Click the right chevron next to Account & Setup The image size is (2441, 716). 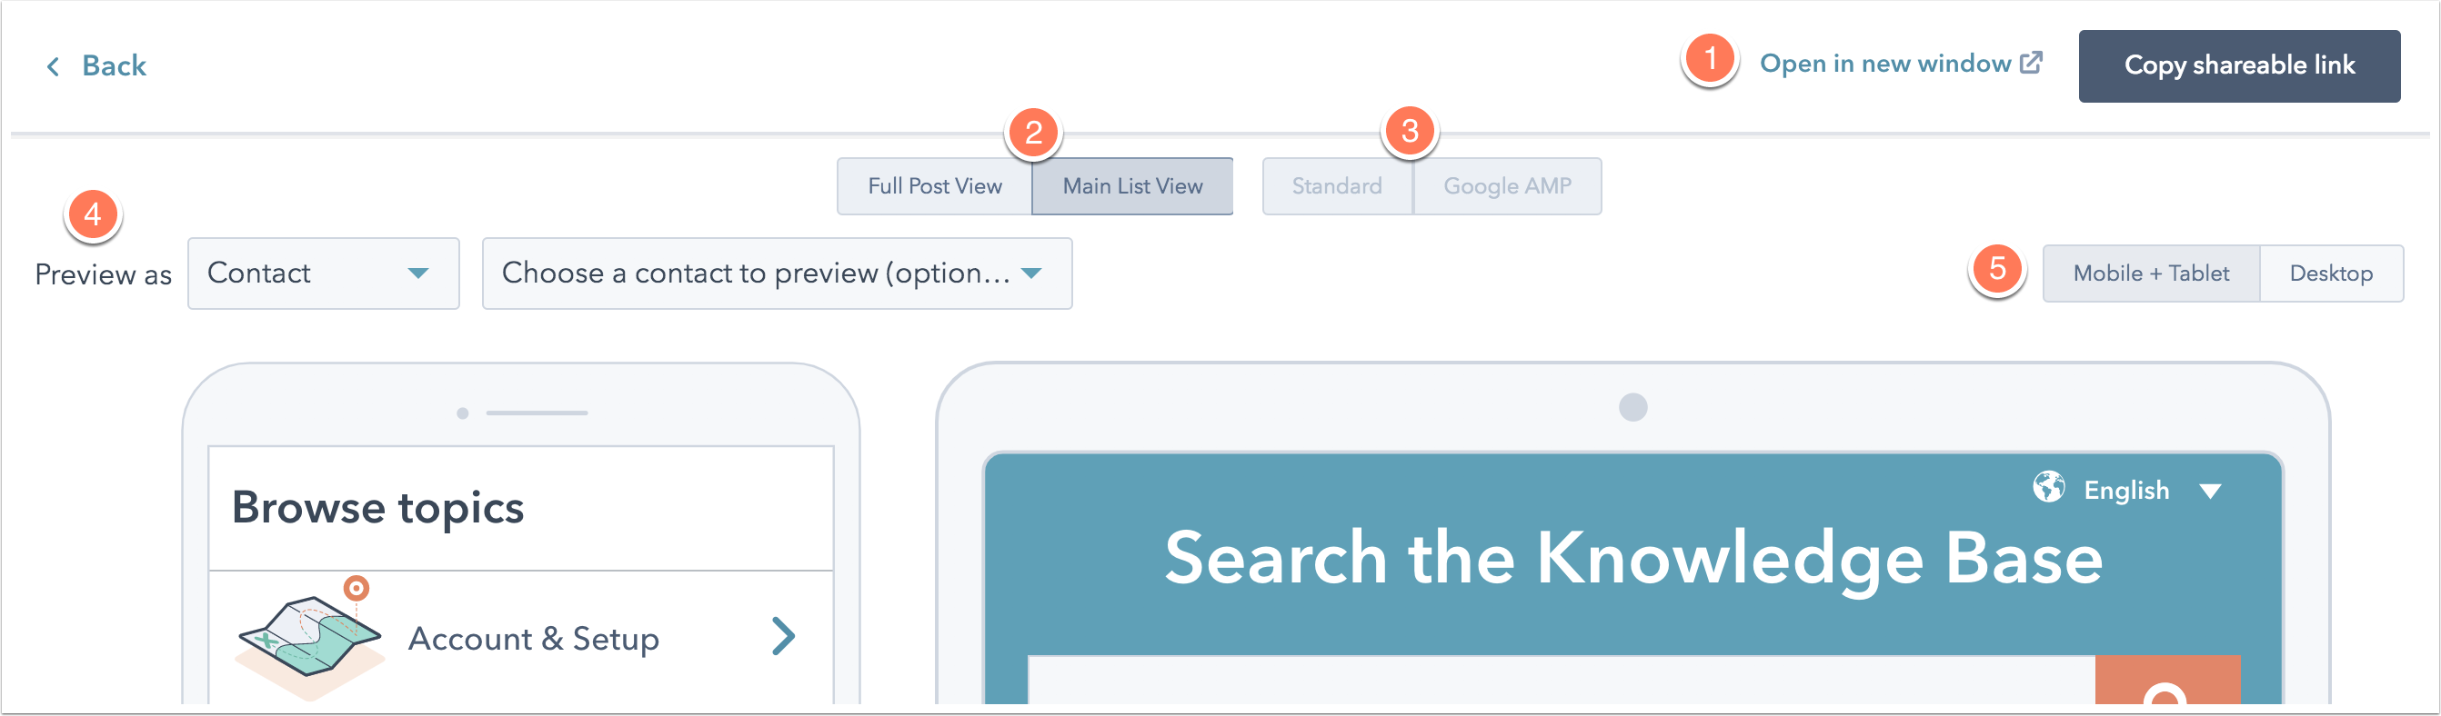point(783,636)
